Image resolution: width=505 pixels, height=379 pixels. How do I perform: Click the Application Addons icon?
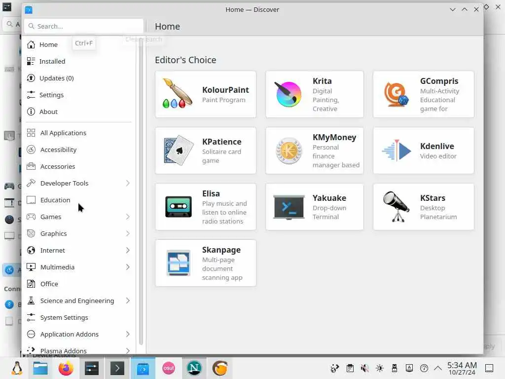(31, 334)
